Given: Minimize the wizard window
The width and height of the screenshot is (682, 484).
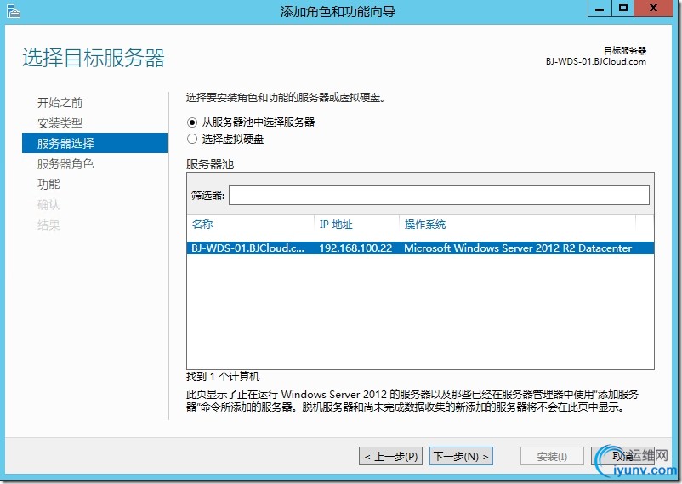Looking at the screenshot, I should tap(600, 9).
